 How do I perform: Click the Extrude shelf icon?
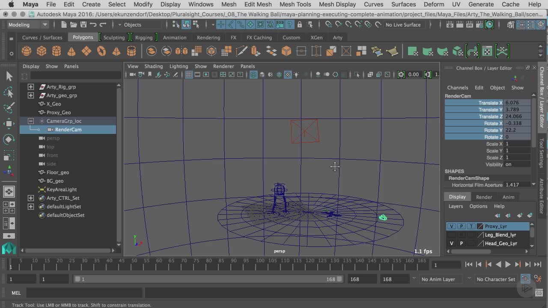tap(256, 51)
